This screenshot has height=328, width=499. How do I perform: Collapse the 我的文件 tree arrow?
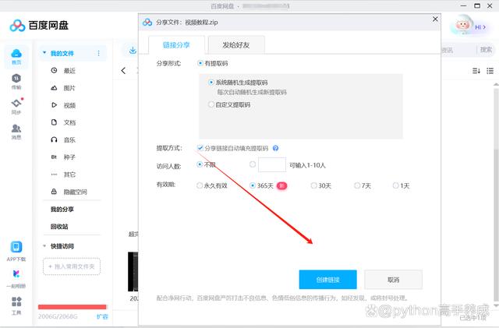point(44,52)
